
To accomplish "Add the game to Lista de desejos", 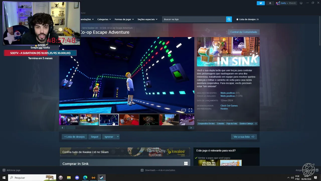I will coord(74,137).
